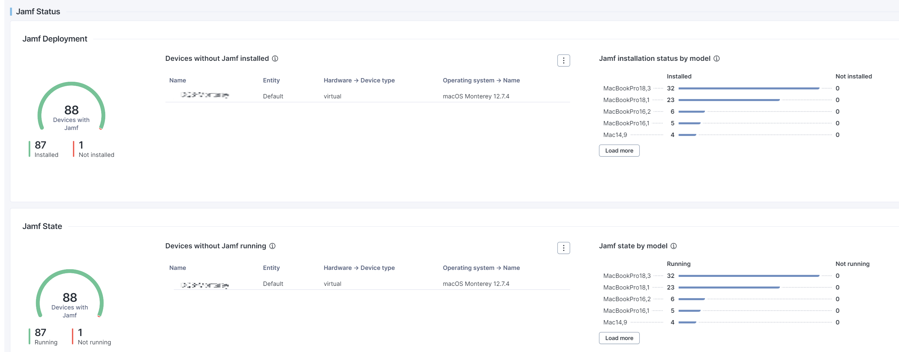
Task: Select the 1 Not running metric
Action: point(94,337)
